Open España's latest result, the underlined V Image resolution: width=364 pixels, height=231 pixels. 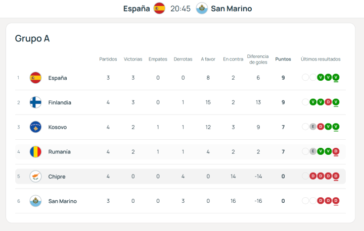coord(336,77)
